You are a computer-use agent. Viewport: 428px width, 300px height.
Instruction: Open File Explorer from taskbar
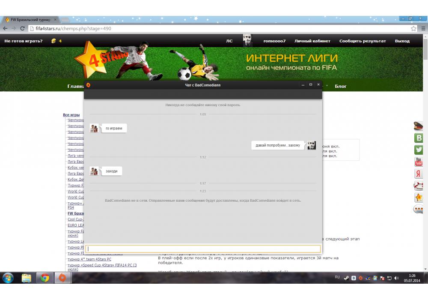click(27, 278)
